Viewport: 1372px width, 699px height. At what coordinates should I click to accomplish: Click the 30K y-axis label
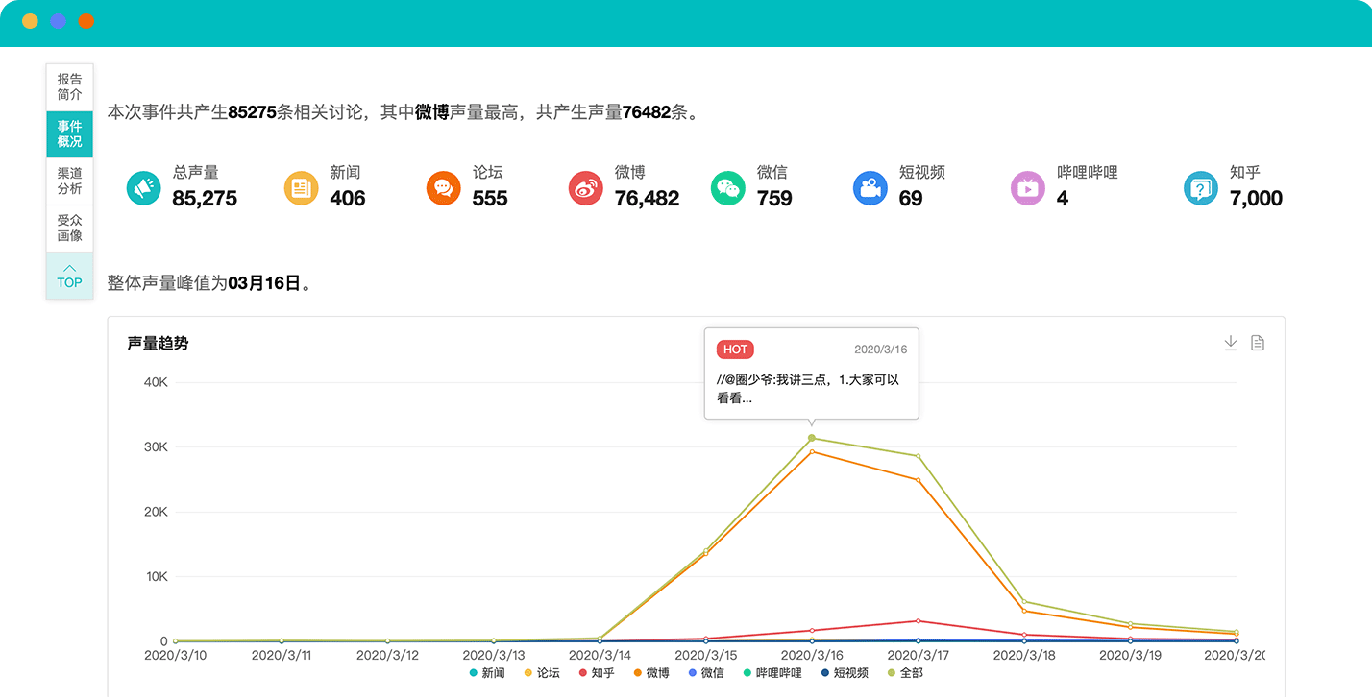pyautogui.click(x=156, y=447)
